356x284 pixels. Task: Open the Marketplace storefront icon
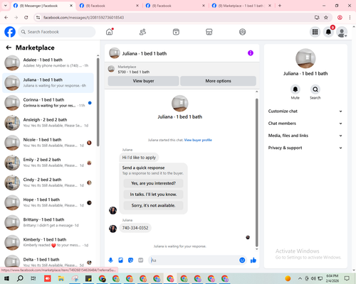pyautogui.click(x=209, y=32)
